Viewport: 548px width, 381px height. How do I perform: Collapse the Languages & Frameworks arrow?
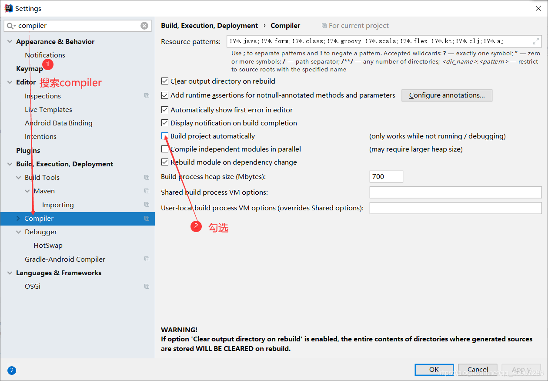(10, 273)
